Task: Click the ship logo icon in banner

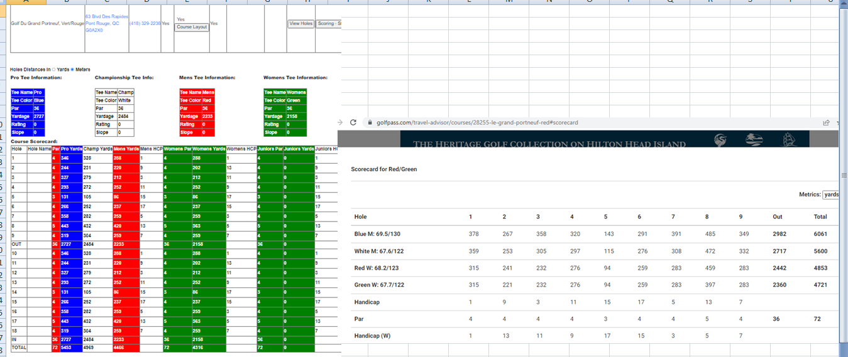Action: (788, 139)
